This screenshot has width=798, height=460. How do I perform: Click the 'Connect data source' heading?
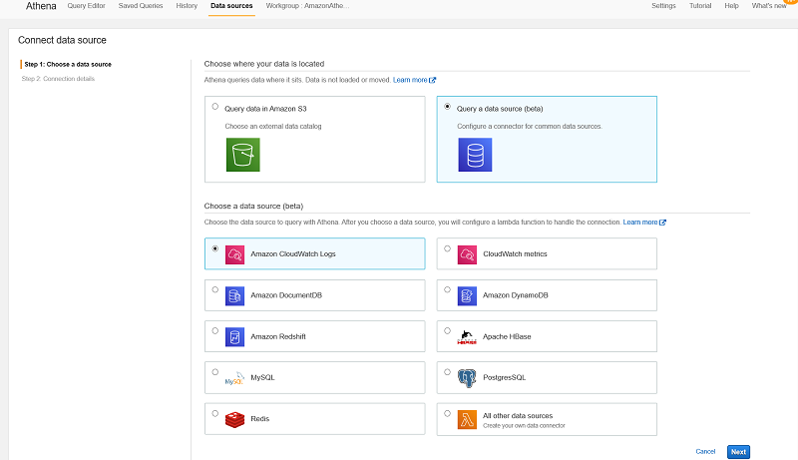tap(62, 40)
